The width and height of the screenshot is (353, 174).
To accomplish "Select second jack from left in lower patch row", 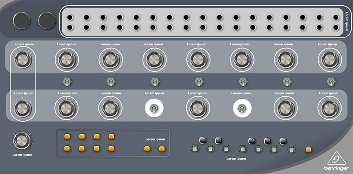I will (x=86, y=27).
